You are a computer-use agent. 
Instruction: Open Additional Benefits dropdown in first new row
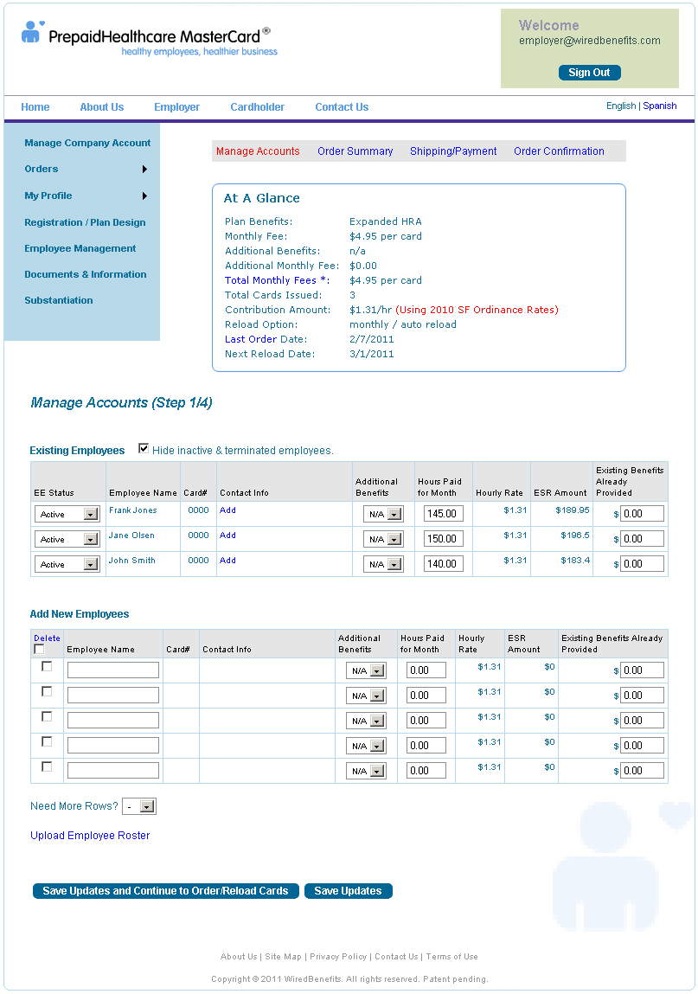click(x=367, y=670)
